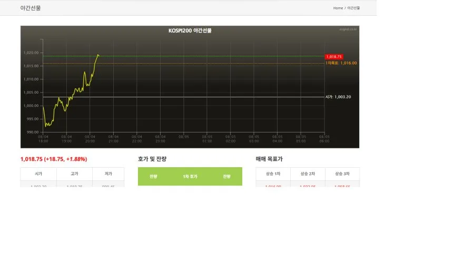Click the 상승 2차 column header
The image size is (474, 266).
tap(308, 173)
